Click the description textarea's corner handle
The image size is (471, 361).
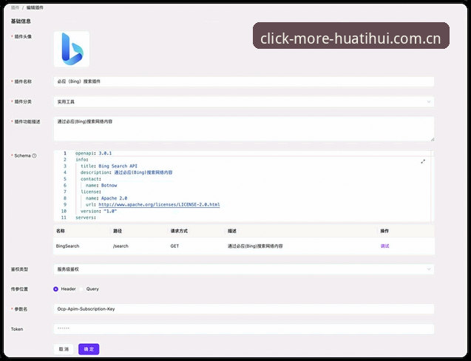(x=433, y=139)
